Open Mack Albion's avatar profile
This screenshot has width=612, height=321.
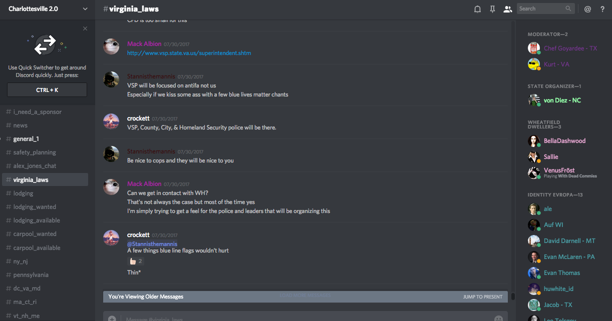111,46
